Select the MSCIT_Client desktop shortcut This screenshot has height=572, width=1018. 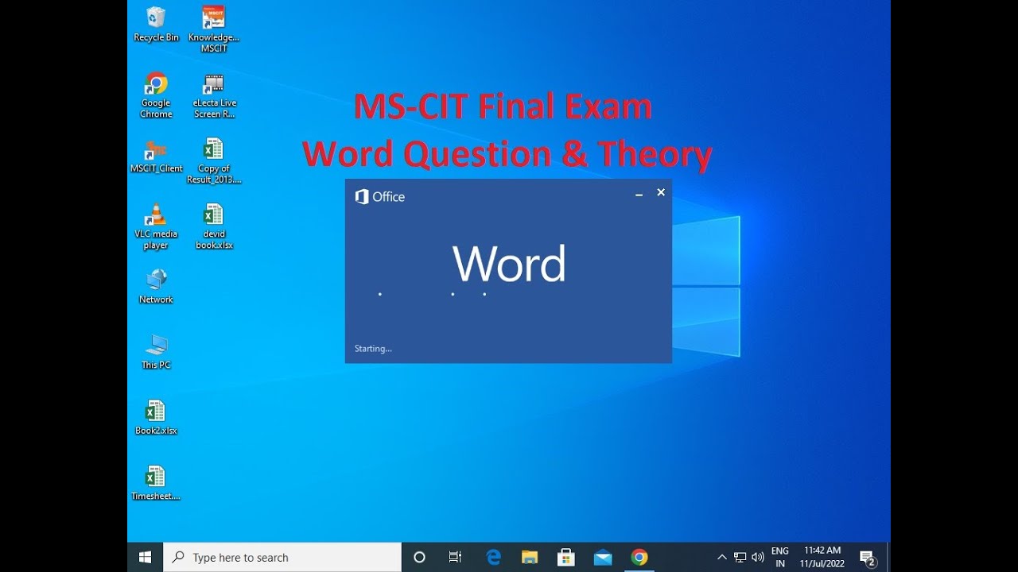(156, 156)
